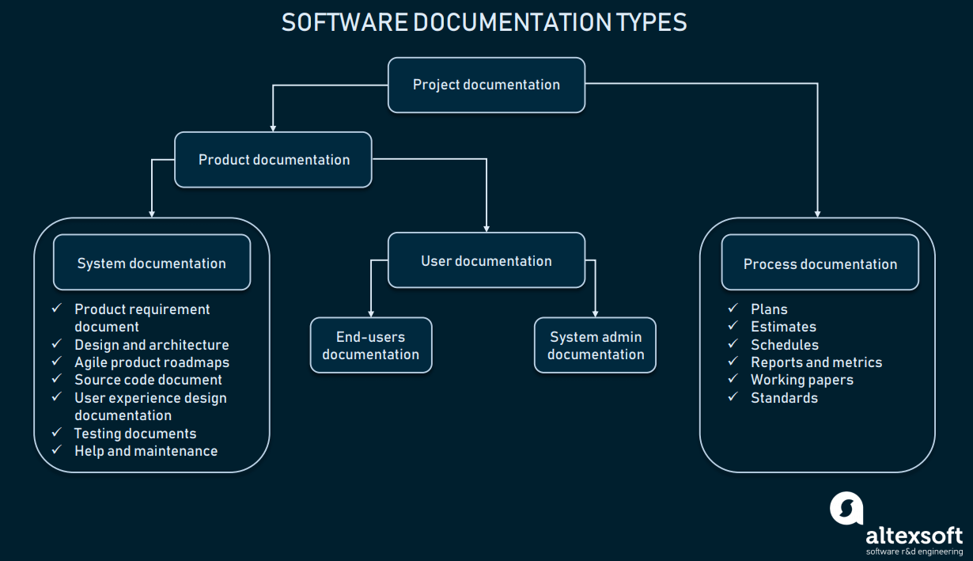
Task: Check the Working papers entry
Action: (801, 380)
